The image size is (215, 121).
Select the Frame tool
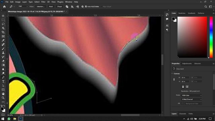[x=3, y=36]
